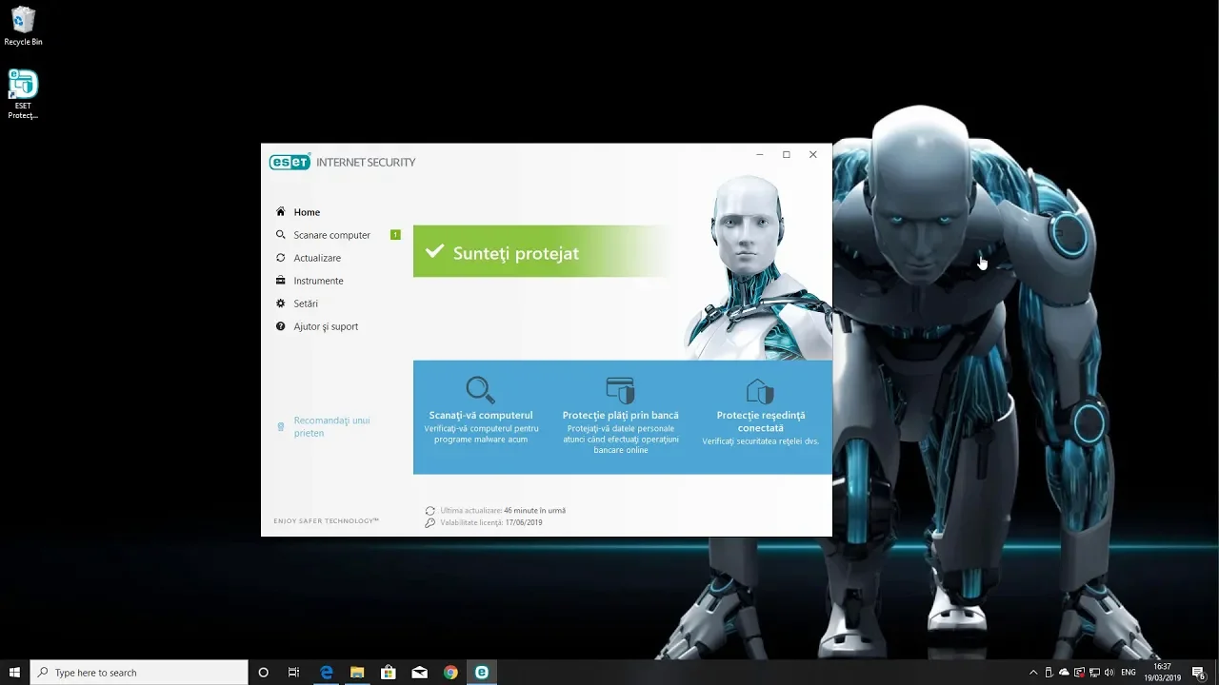Click the connected home shield icon
The width and height of the screenshot is (1219, 685).
click(760, 390)
